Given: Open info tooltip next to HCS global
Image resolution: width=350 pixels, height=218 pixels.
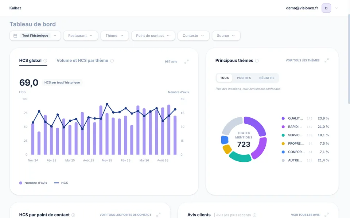Looking at the screenshot, I should [x=45, y=61].
